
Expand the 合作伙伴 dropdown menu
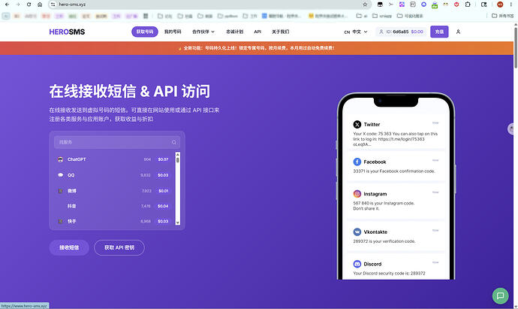pos(203,32)
